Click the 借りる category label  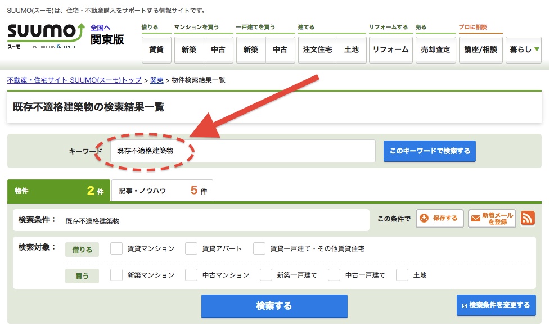click(82, 250)
